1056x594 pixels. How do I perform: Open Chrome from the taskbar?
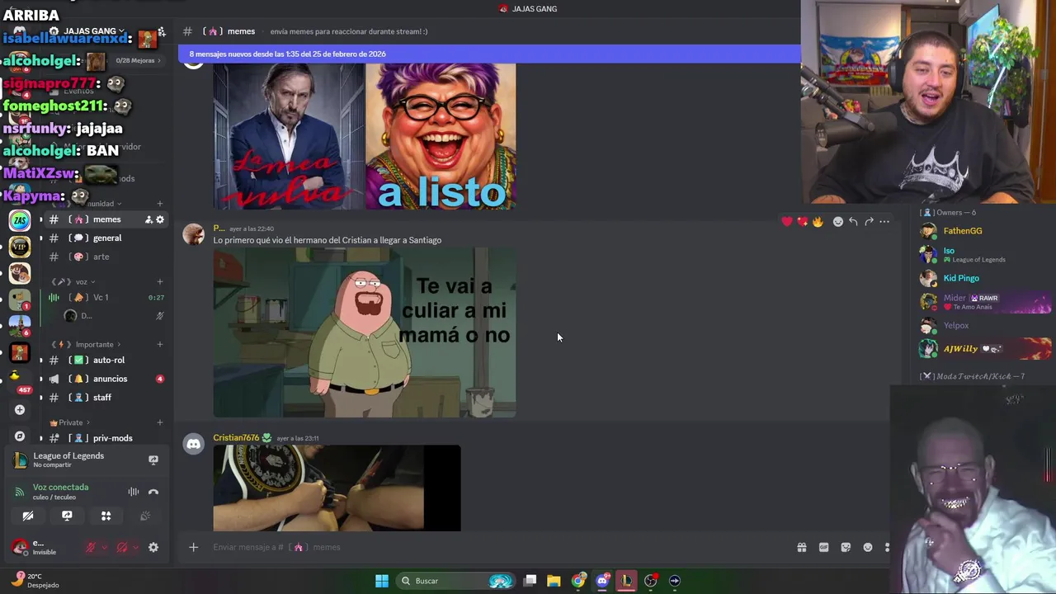tap(578, 581)
